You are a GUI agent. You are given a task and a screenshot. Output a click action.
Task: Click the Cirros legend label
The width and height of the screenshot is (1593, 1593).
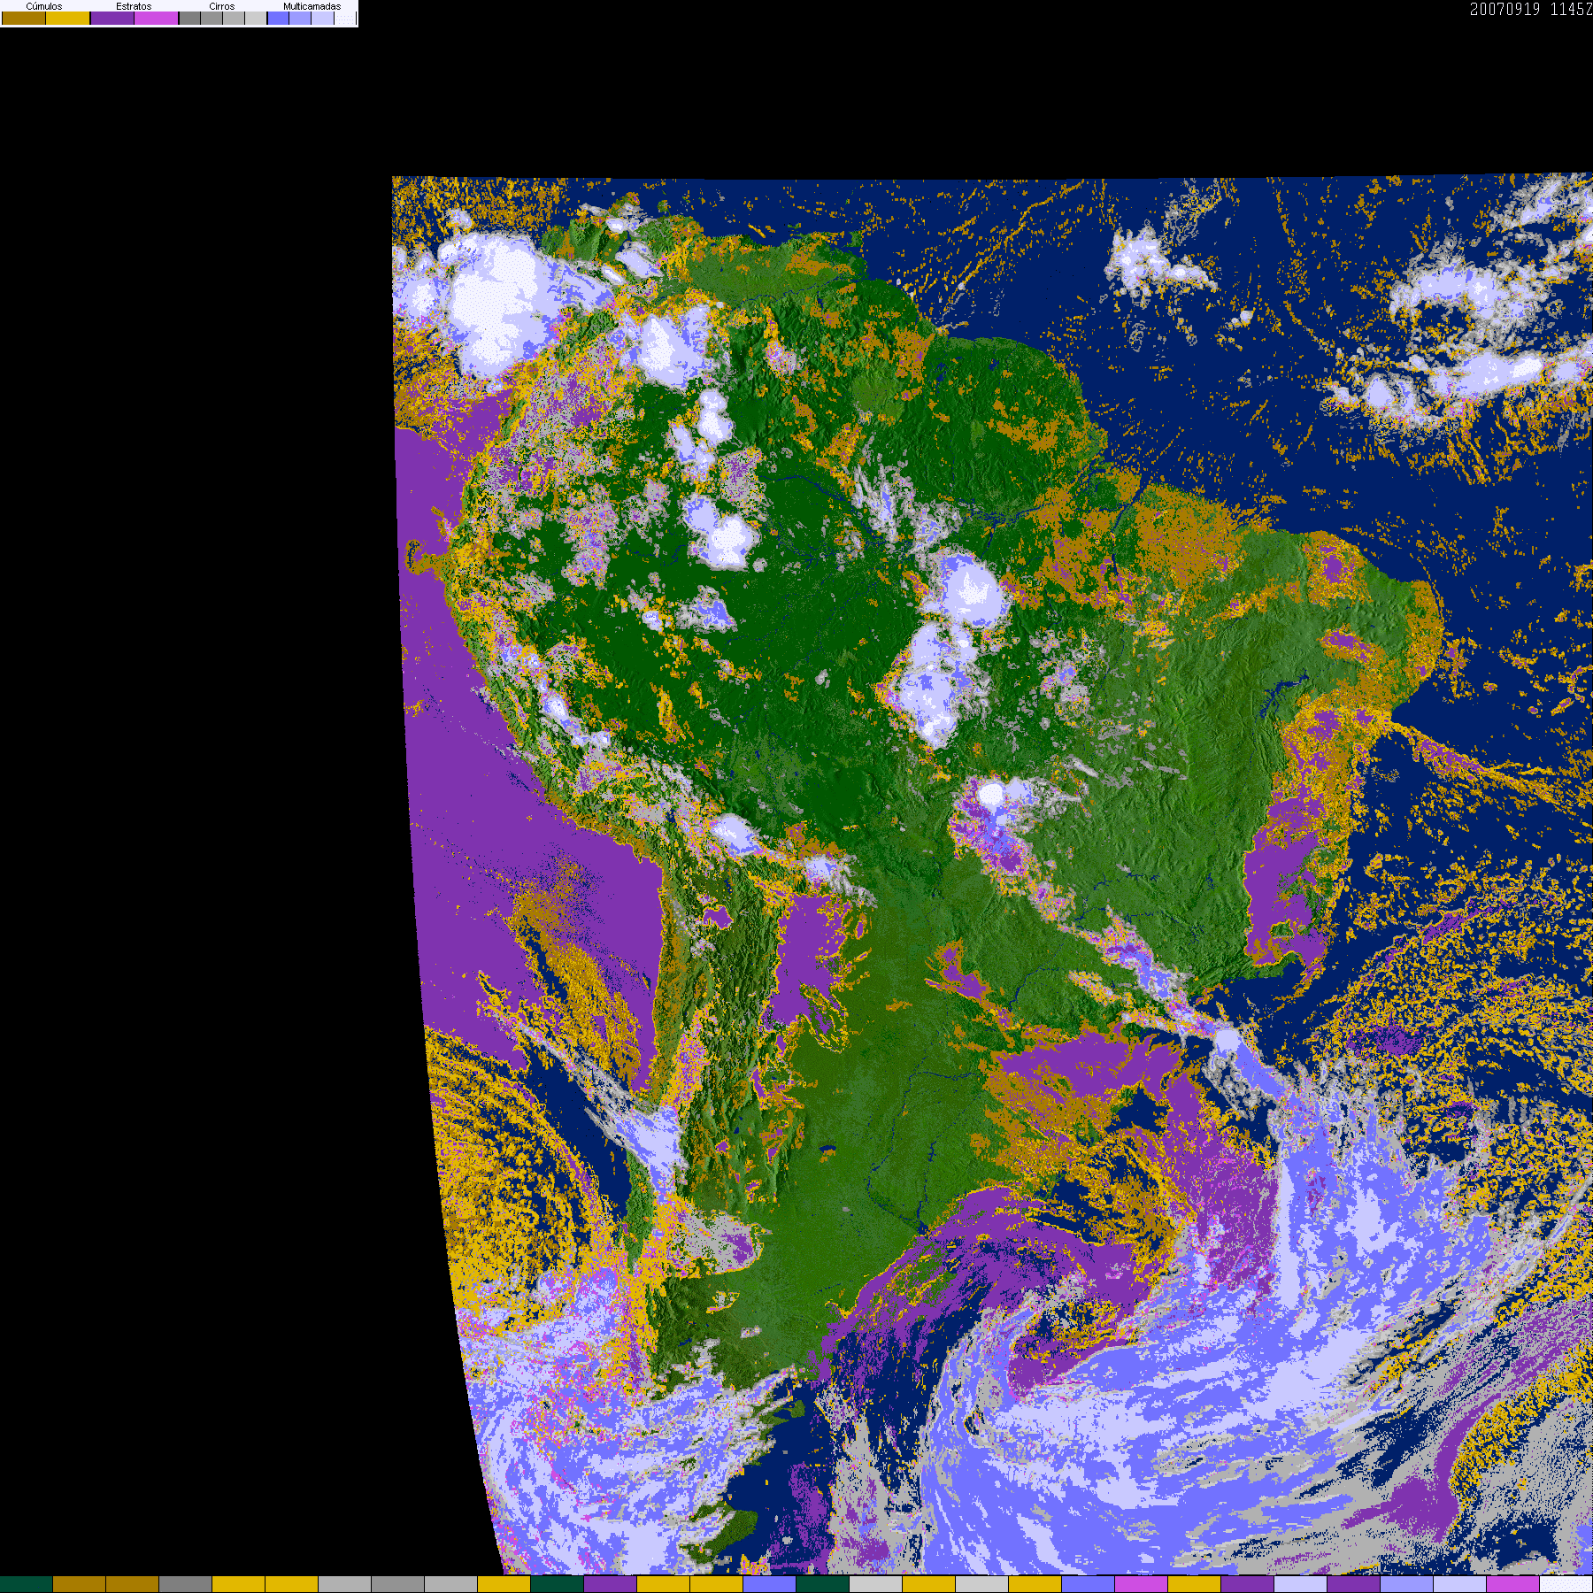pos(222,6)
